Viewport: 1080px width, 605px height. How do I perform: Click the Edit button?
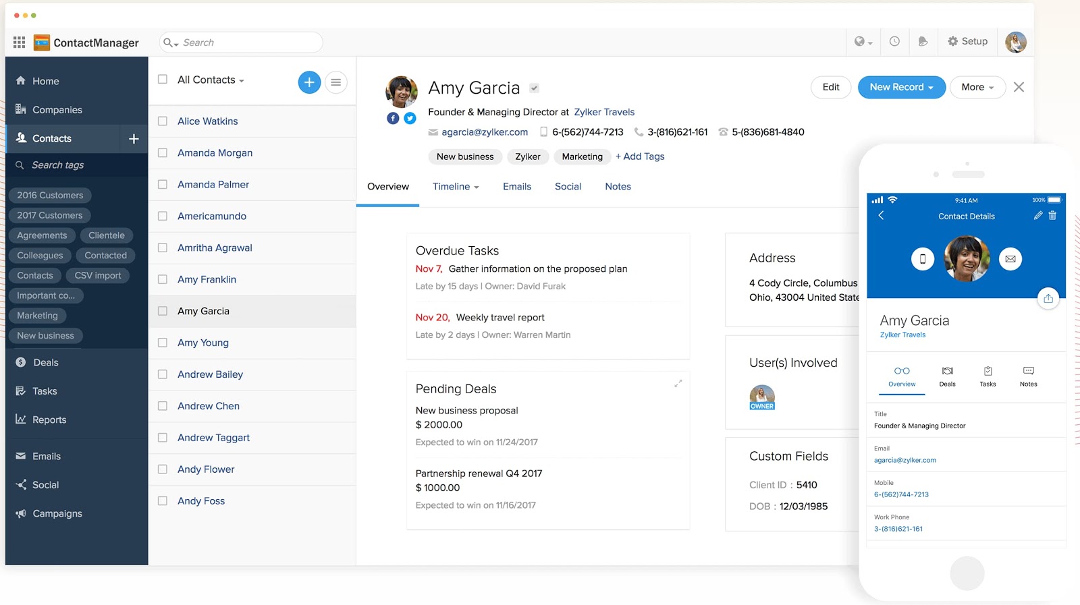click(830, 87)
